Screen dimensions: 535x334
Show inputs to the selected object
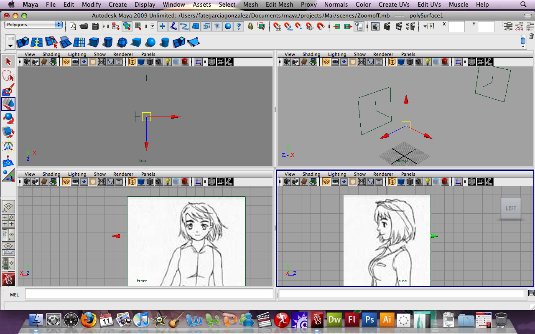tap(337, 26)
